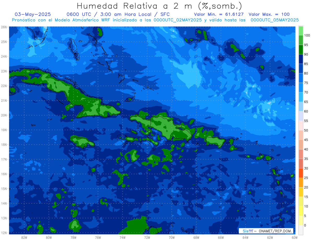The image size is (313, 241).
Task: Click the legend value label "25"
Action: (x=306, y=178)
